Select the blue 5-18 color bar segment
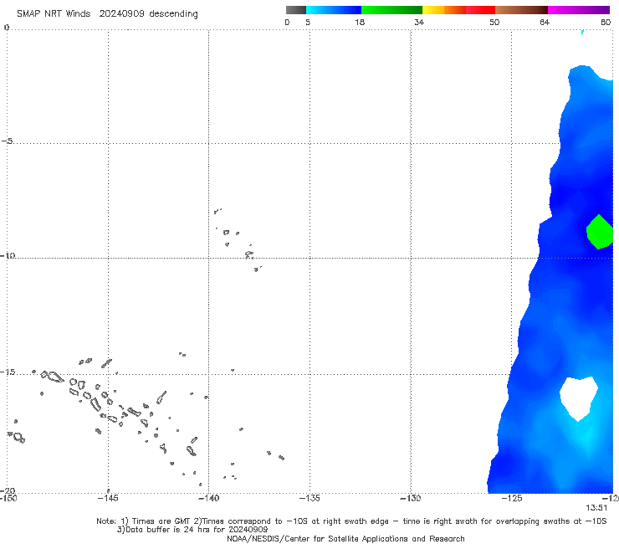 [334, 10]
